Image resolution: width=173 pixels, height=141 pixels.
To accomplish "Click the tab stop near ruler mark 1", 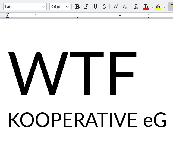I will 78,17.
